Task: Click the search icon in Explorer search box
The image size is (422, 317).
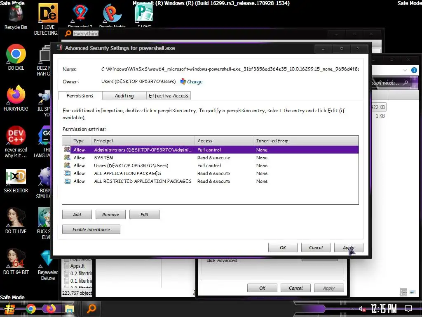Action: (x=406, y=83)
